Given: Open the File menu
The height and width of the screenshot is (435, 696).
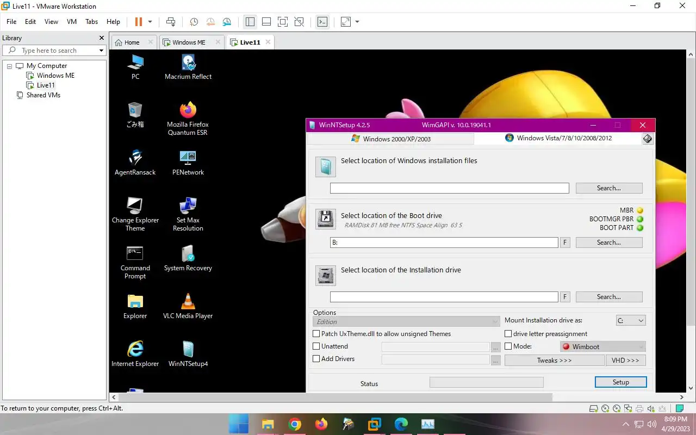Looking at the screenshot, I should pos(11,22).
